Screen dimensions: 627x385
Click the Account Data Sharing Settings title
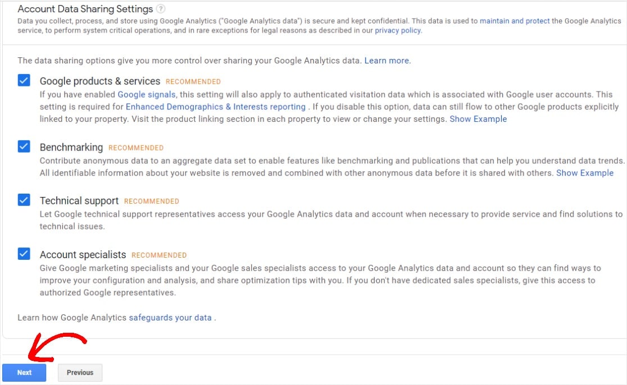click(85, 9)
